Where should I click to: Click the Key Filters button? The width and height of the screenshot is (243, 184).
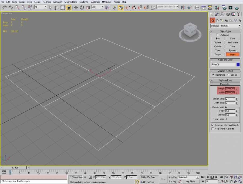191,182
